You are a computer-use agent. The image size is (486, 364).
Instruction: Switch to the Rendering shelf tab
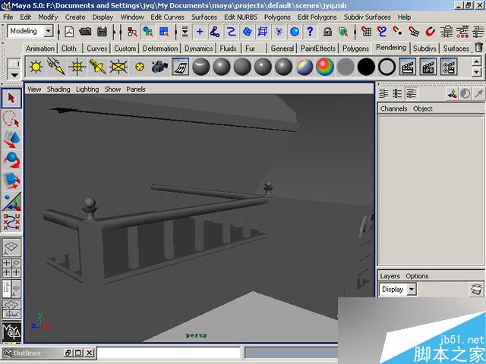[391, 47]
